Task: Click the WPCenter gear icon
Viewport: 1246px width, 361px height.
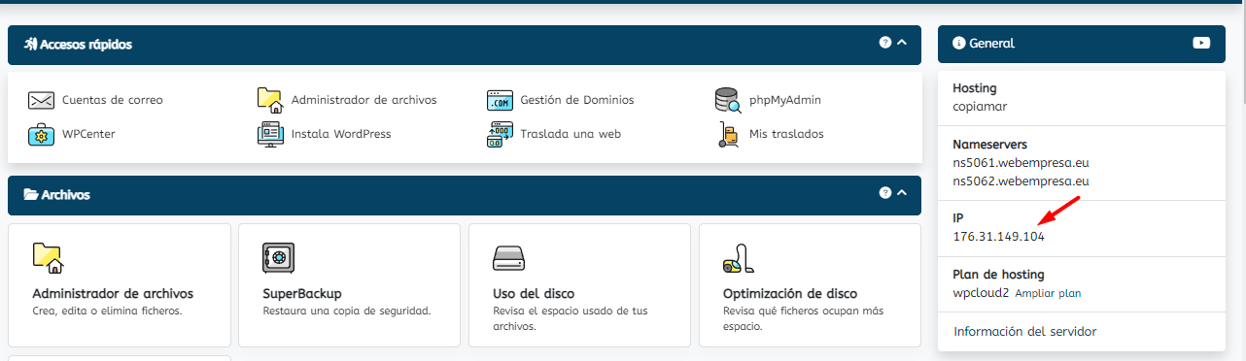Action: click(x=41, y=134)
